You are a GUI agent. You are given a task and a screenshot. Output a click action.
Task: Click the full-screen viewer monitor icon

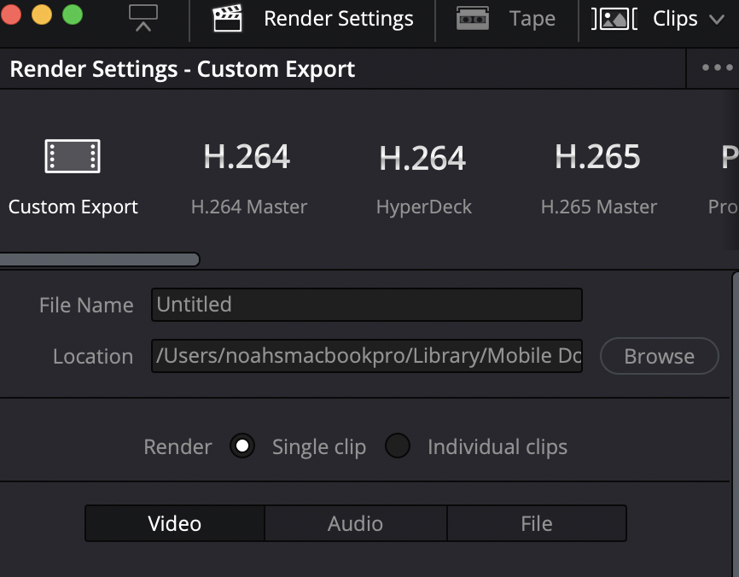pos(143,19)
